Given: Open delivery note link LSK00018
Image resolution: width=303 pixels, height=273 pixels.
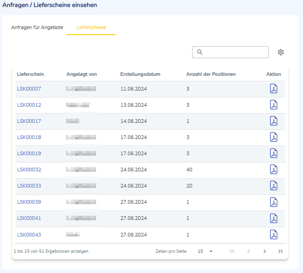Looking at the screenshot, I should pos(29,137).
